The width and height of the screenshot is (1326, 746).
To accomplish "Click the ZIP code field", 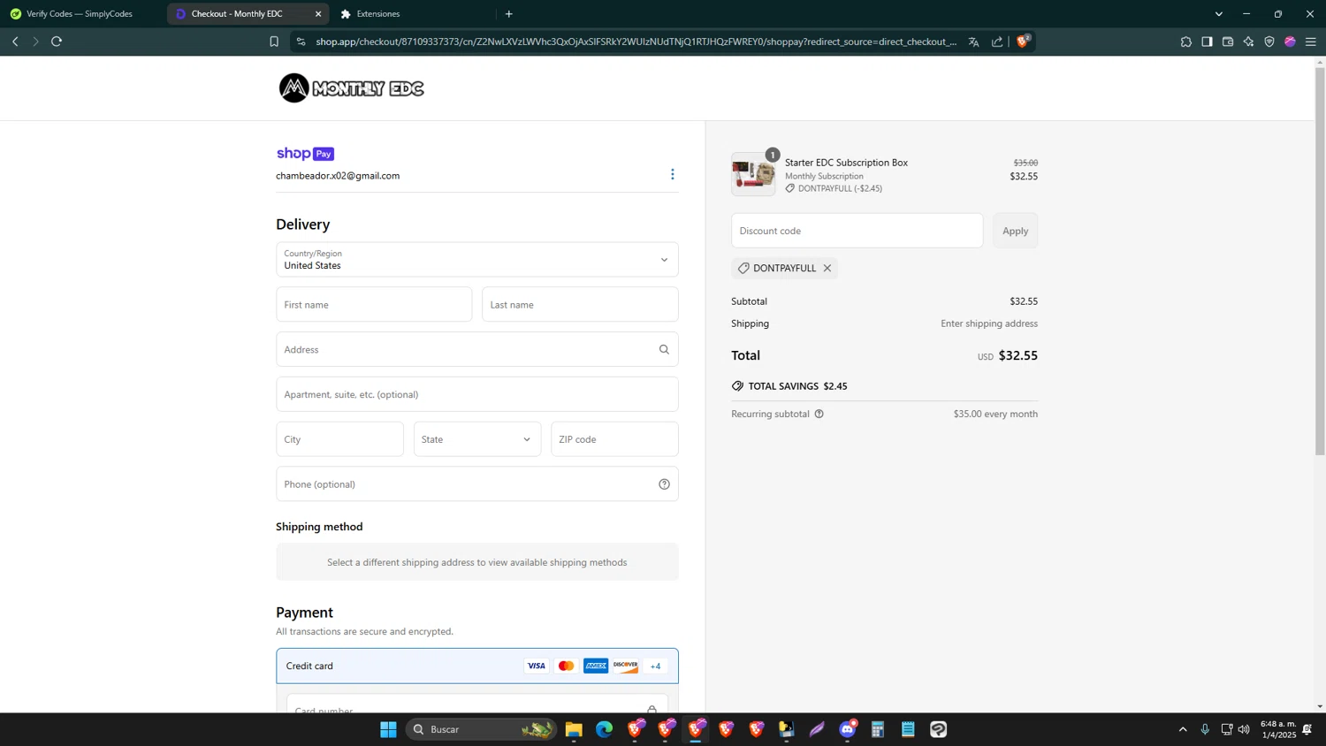I will tap(614, 439).
